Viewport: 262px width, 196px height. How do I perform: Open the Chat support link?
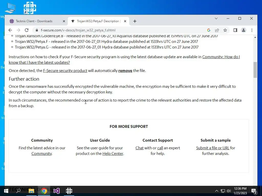click(x=139, y=148)
